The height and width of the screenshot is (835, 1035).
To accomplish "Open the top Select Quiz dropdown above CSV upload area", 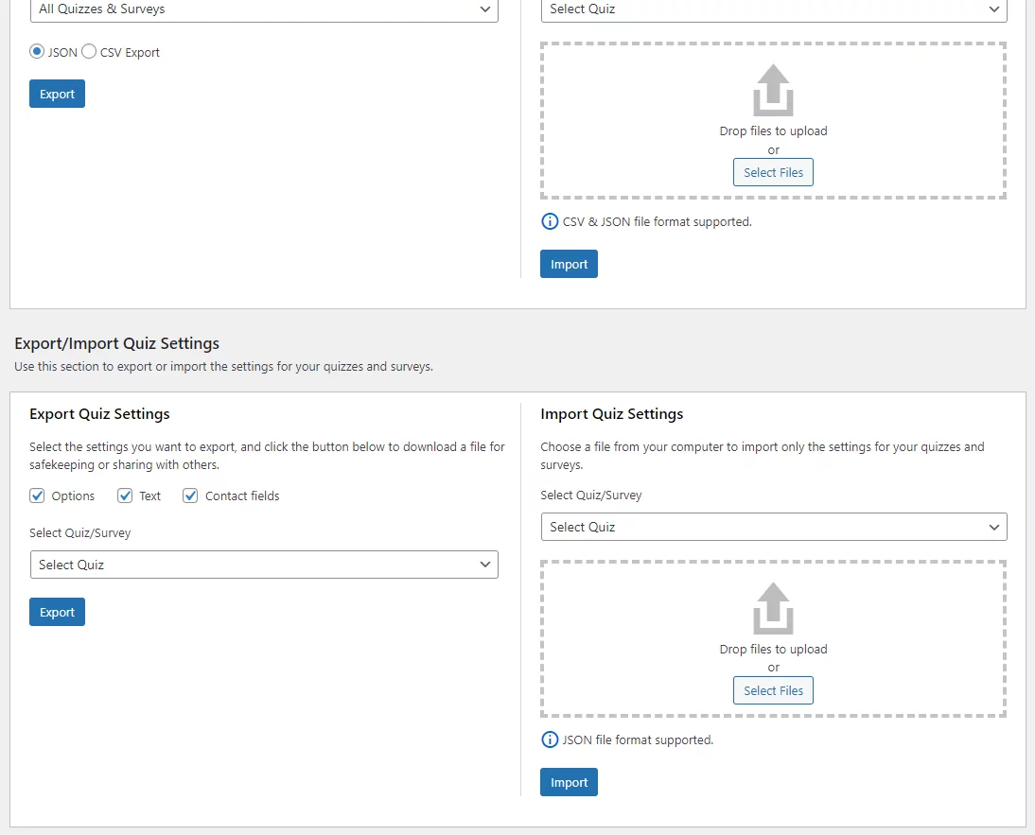I will click(x=774, y=9).
